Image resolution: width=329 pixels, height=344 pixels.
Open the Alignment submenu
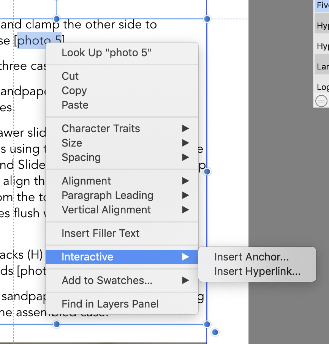[122, 181]
